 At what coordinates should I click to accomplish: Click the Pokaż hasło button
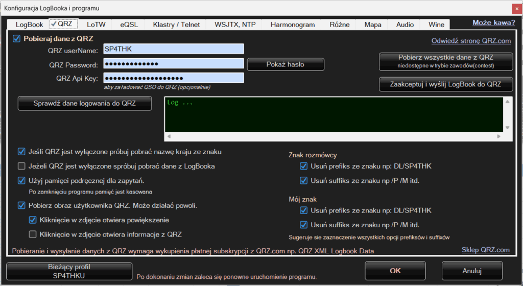click(x=286, y=64)
